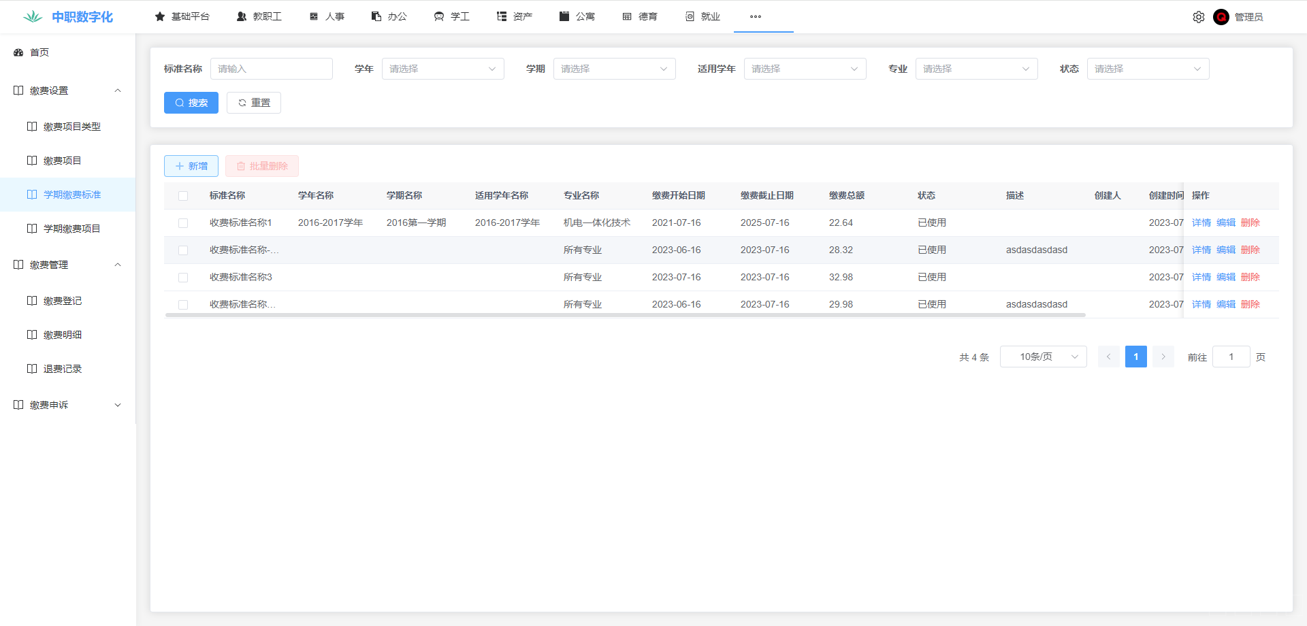
Task: Open the 学年 dropdown filter
Action: pos(442,69)
